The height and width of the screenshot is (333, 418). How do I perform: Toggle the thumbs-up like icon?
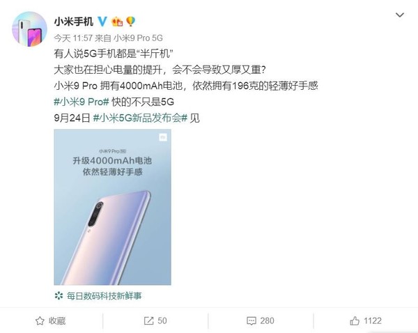coord(355,320)
